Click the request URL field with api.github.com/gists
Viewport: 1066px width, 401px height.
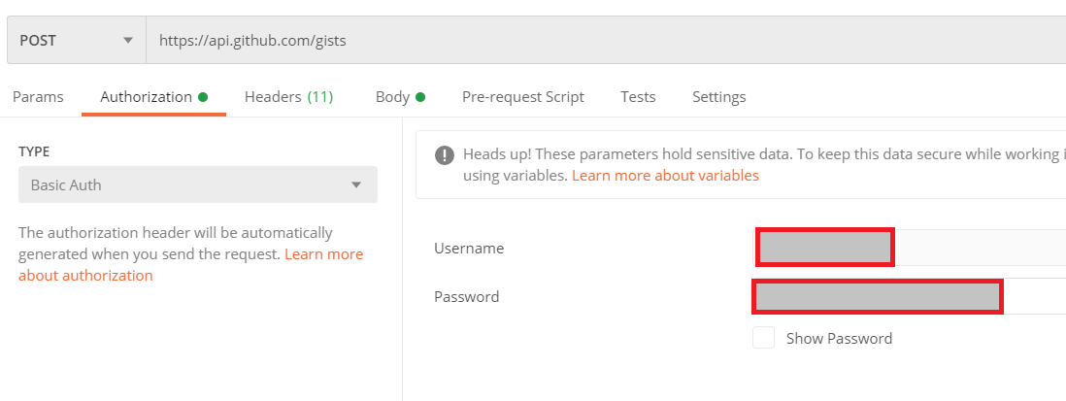583,41
